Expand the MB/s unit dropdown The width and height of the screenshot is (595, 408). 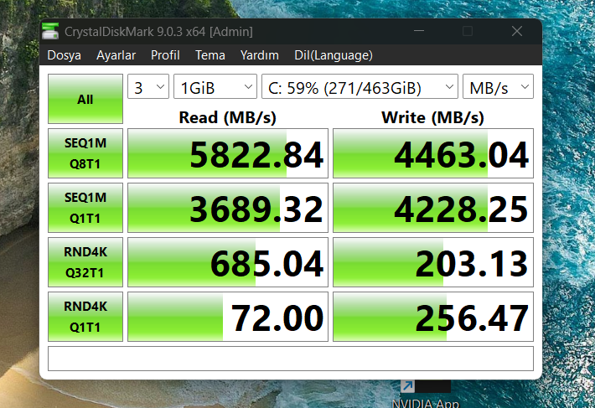click(499, 87)
